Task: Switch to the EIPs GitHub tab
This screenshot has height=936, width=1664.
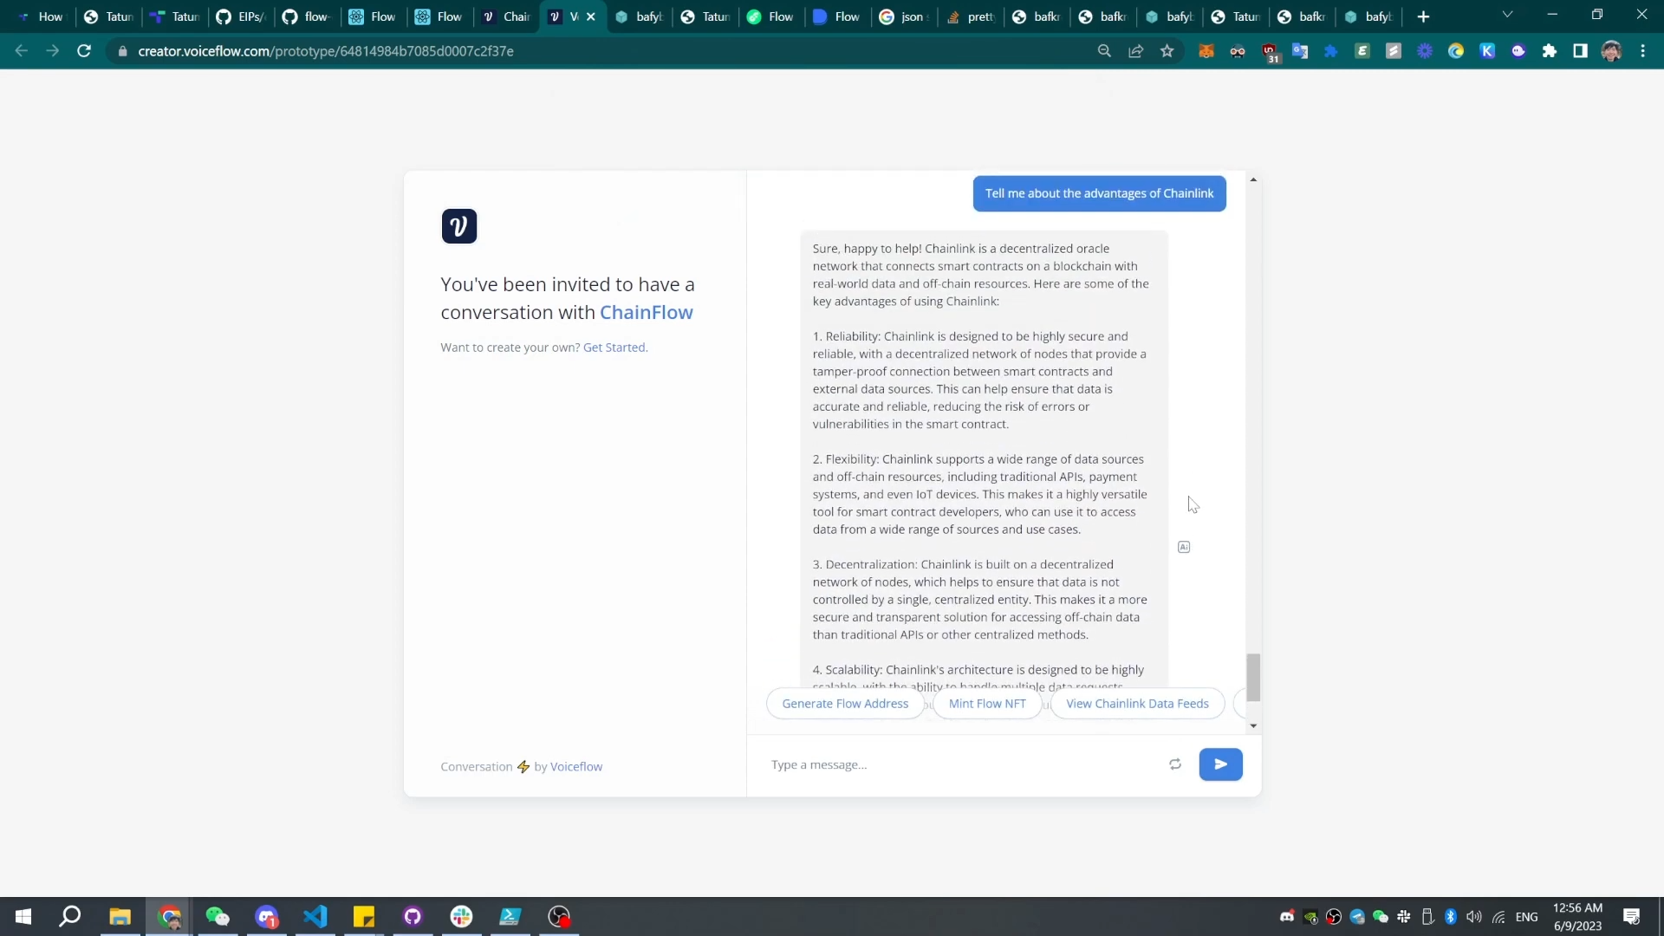Action: click(241, 16)
